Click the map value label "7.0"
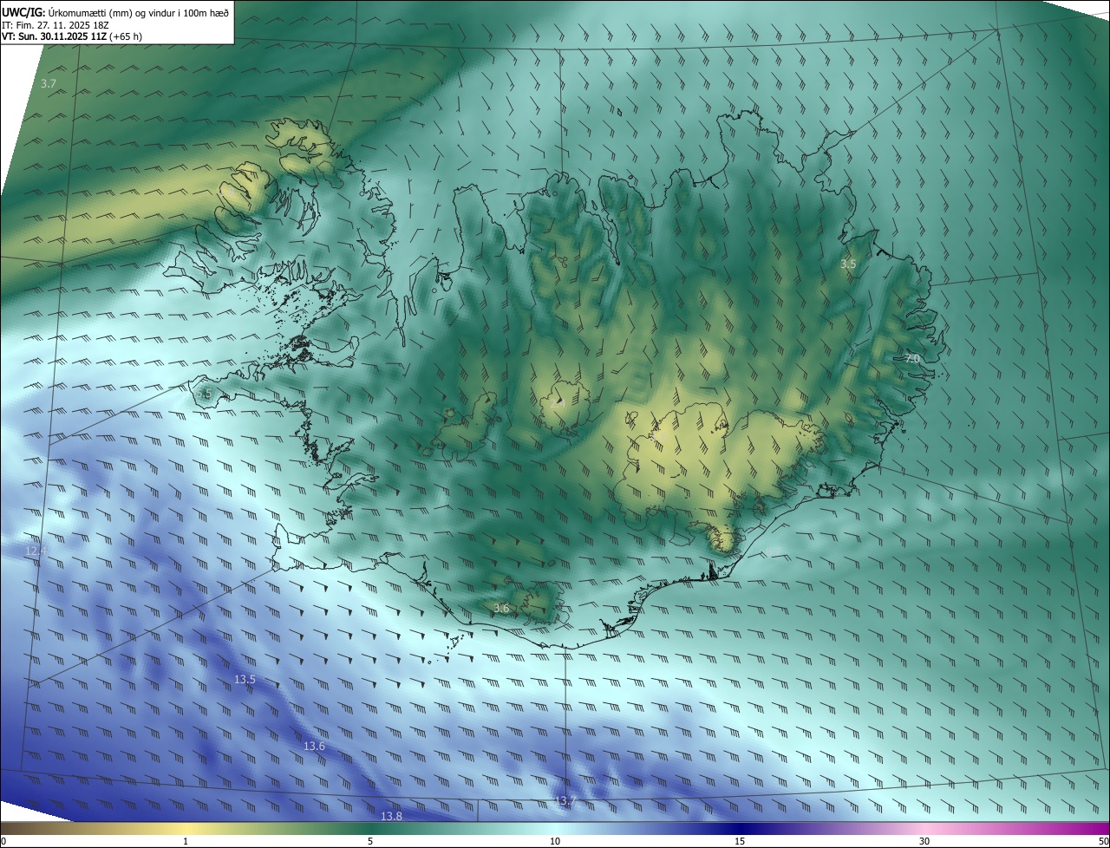 912,358
